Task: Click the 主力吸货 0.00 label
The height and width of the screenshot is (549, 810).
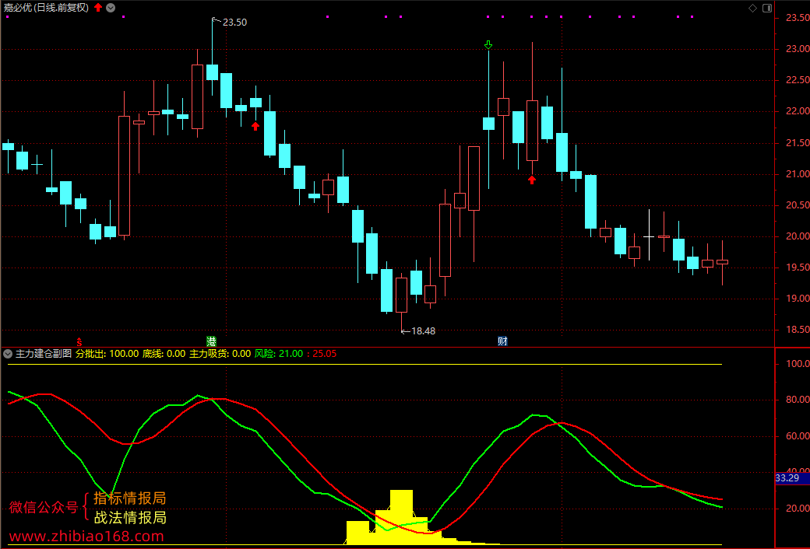Action: (220, 354)
